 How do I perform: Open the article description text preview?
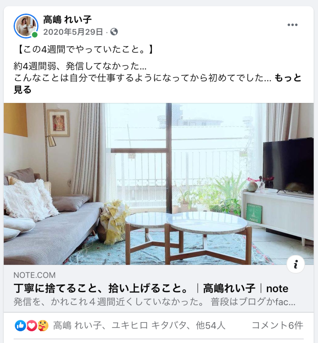click(x=155, y=302)
